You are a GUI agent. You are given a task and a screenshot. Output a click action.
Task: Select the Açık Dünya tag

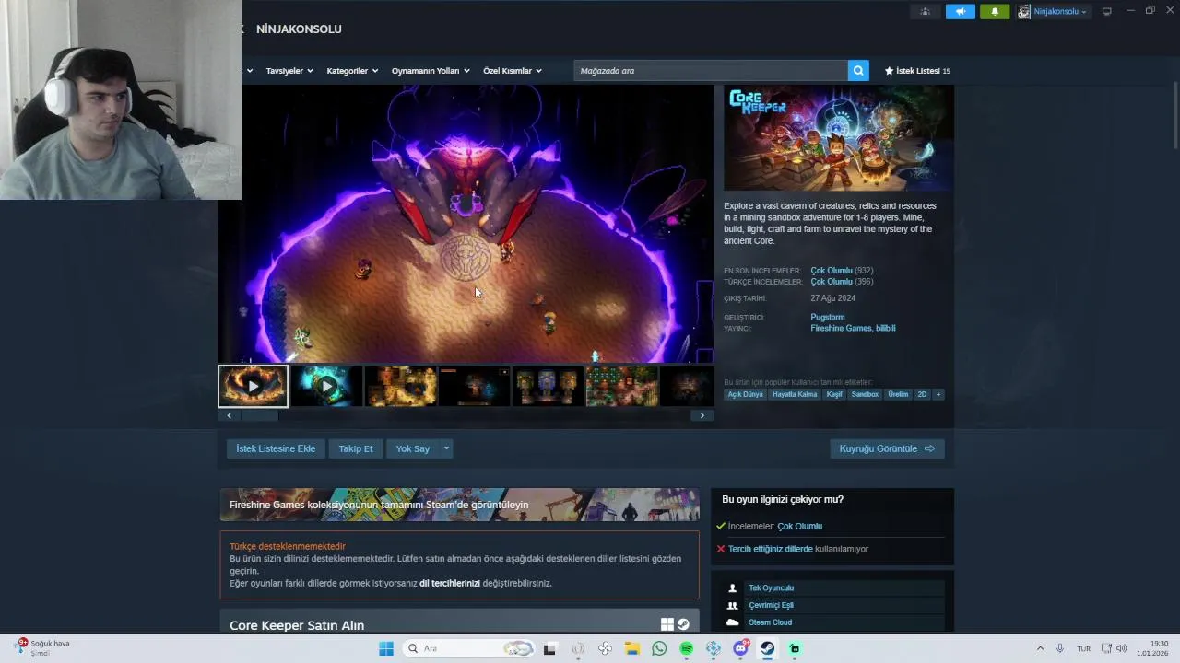click(x=746, y=394)
